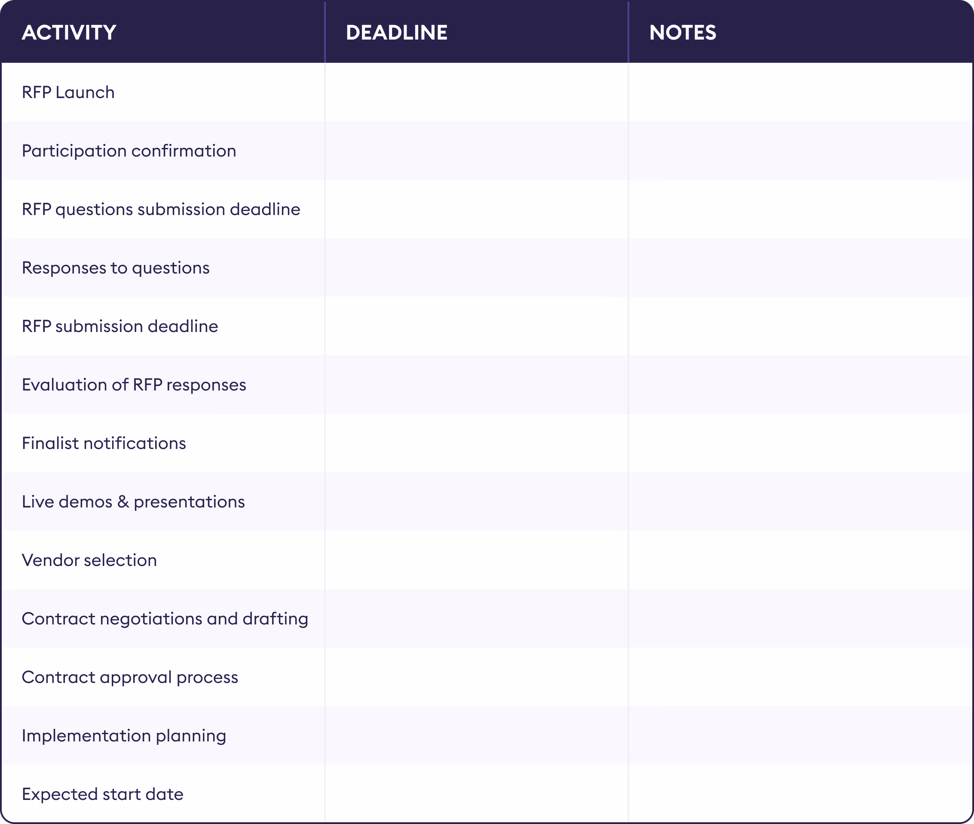The image size is (974, 824).
Task: Click RFP questions submission deadline text
Action: [161, 209]
